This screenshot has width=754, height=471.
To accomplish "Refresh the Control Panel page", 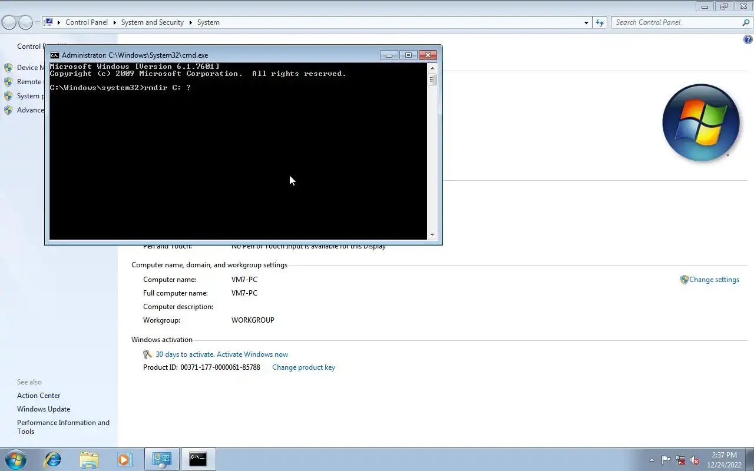I will (x=600, y=22).
